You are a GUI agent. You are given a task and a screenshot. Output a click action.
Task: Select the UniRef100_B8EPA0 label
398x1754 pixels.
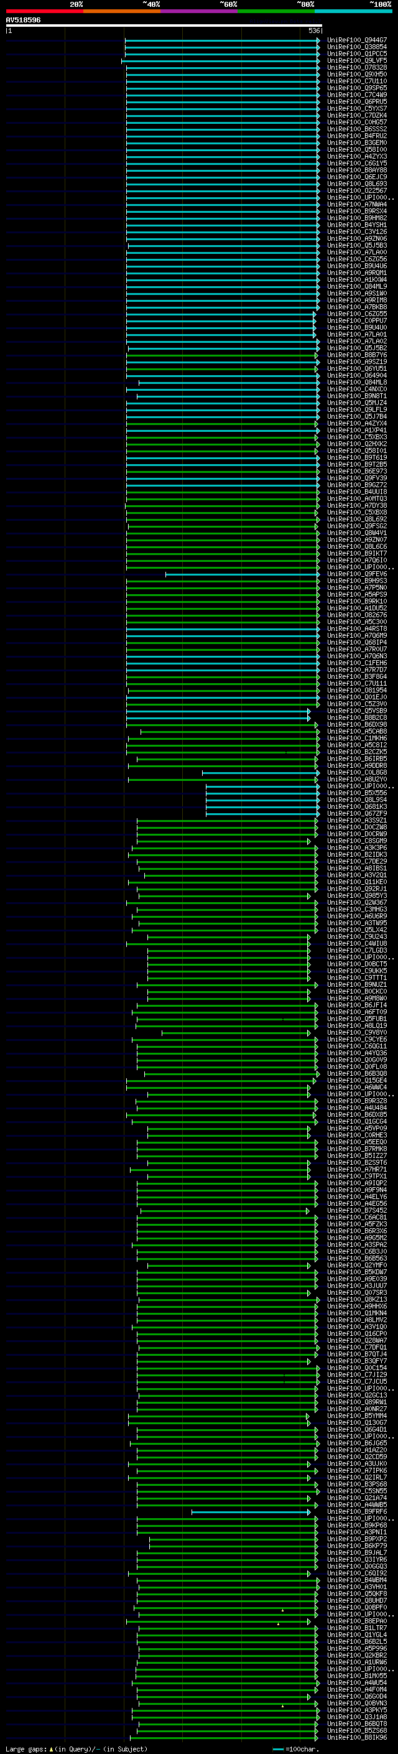357,1621
